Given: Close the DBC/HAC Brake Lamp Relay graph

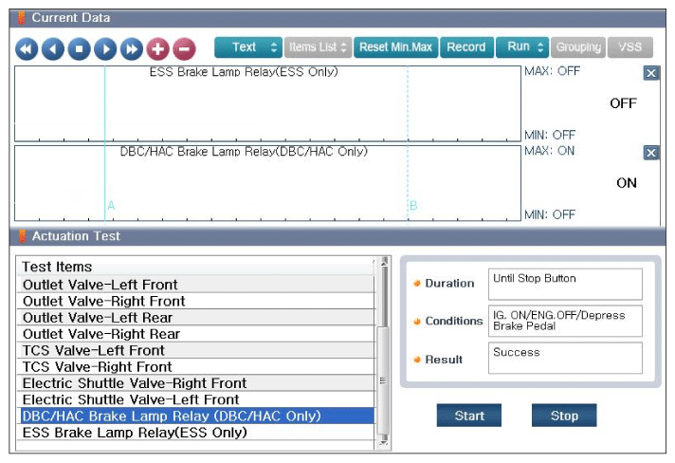Looking at the screenshot, I should [x=651, y=153].
